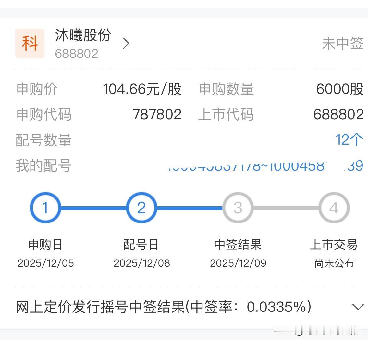368x343 pixels.
Task: Click the 中签结果 step label
Action: coord(238,245)
